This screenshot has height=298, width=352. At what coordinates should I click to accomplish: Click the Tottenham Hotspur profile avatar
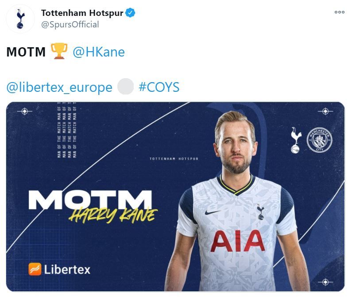(20, 19)
